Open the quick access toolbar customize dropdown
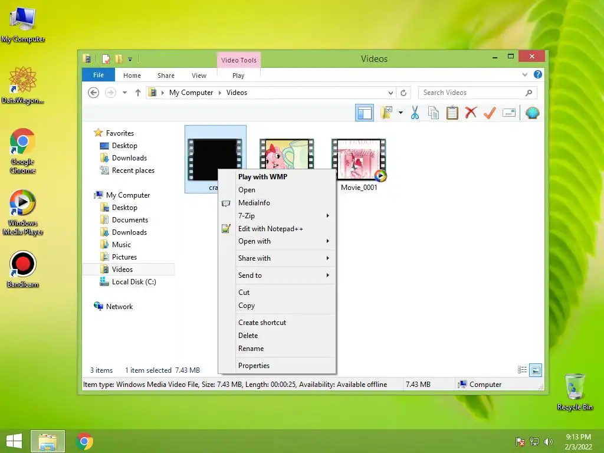The image size is (604, 453). [130, 60]
